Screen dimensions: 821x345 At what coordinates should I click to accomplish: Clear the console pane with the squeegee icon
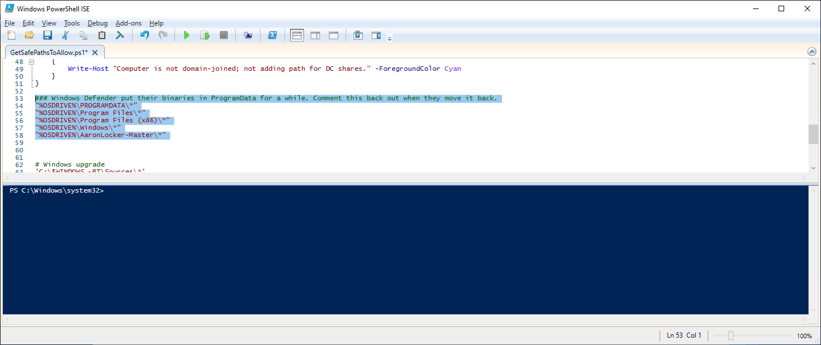120,35
